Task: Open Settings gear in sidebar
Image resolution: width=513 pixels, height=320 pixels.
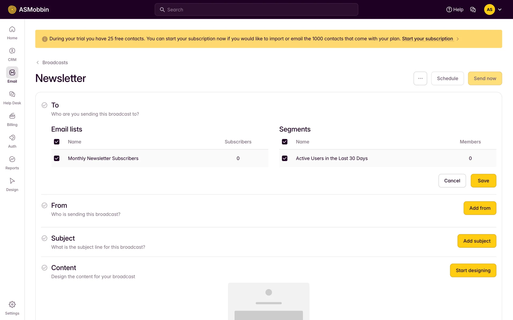Action: (x=12, y=305)
